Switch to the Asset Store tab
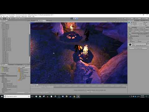149x112 pixels. 49,21
